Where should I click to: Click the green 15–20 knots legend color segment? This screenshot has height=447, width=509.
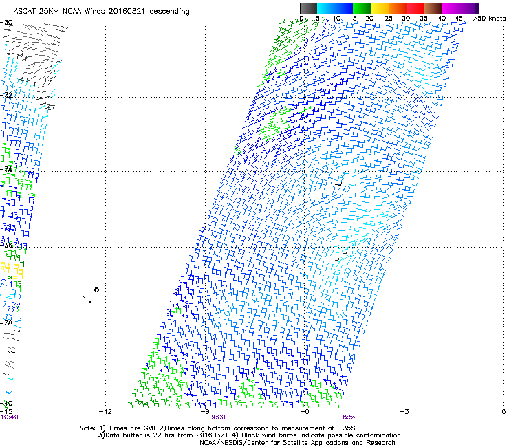362,8
